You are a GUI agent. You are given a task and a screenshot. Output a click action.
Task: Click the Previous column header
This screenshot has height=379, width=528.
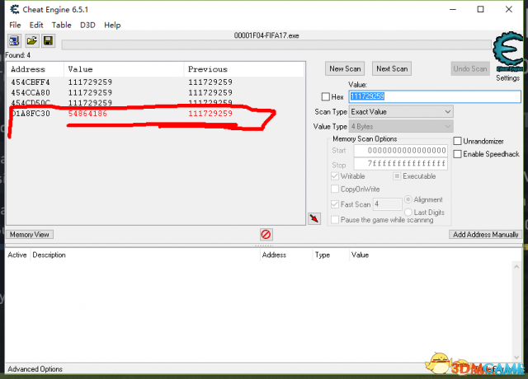244,69
